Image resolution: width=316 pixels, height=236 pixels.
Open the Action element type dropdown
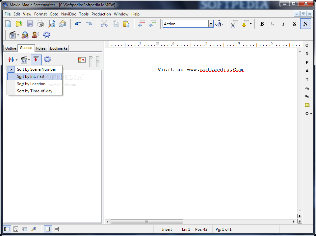(211, 24)
